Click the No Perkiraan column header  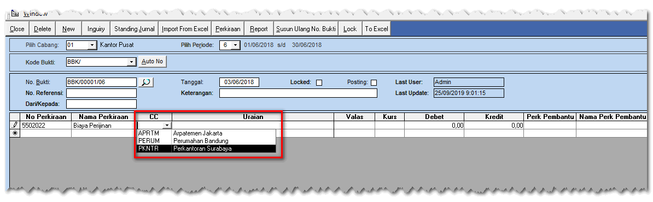(x=45, y=117)
